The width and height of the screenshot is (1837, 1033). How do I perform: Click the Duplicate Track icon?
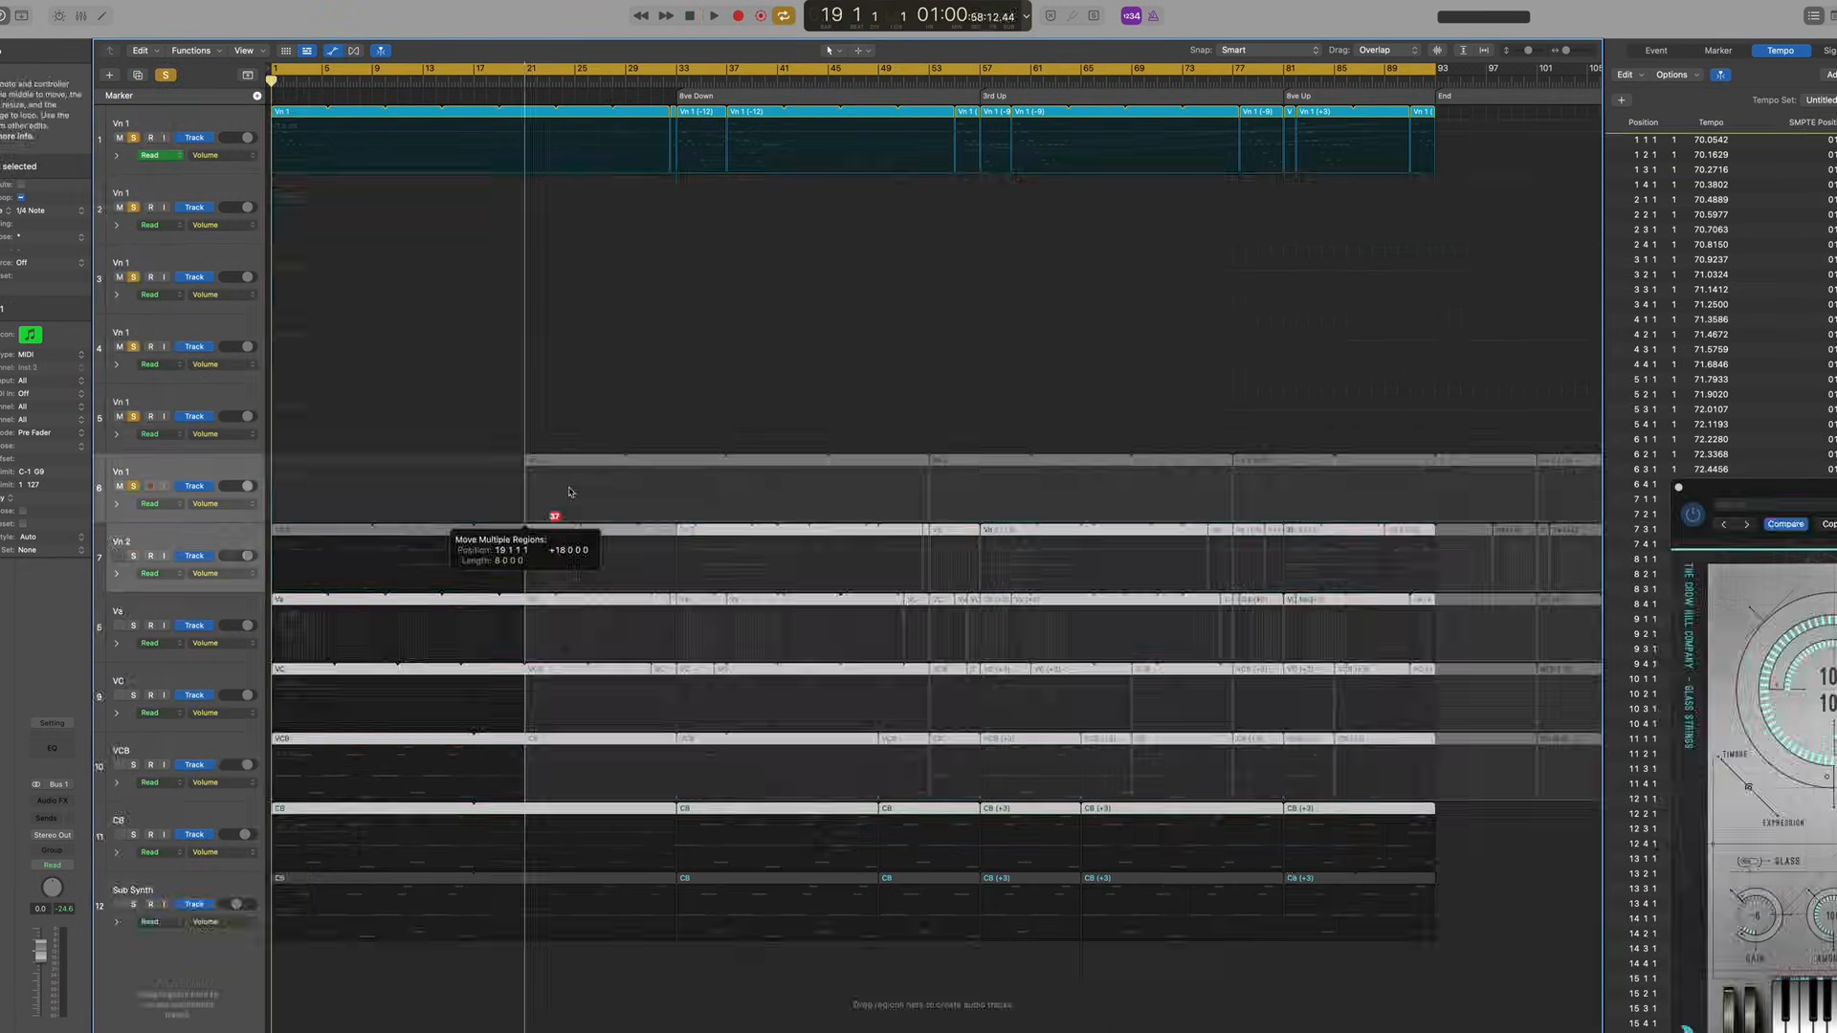click(x=138, y=75)
